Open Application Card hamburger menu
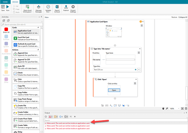The height and width of the screenshot is (133, 188). (x=142, y=26)
